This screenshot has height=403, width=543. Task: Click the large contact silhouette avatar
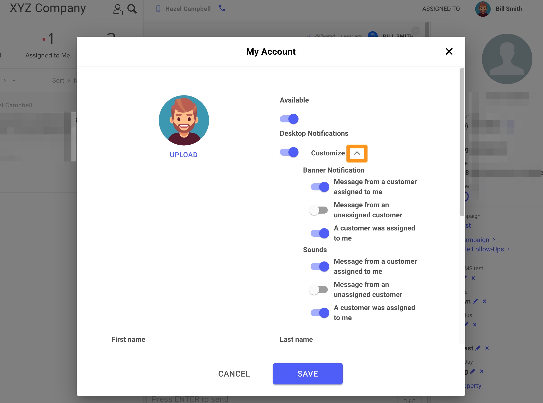pyautogui.click(x=507, y=59)
